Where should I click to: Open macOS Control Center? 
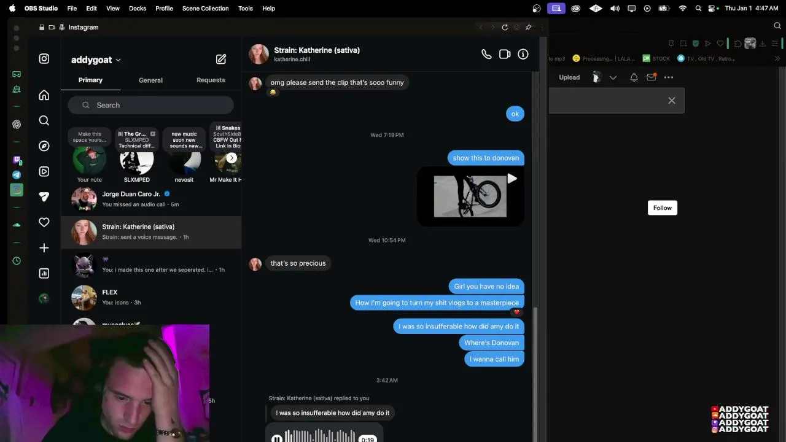(713, 9)
